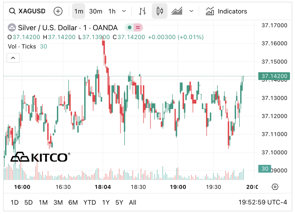The height and width of the screenshot is (214, 295).
Task: Click the 37.10000 price scale label
Action: click(x=274, y=152)
